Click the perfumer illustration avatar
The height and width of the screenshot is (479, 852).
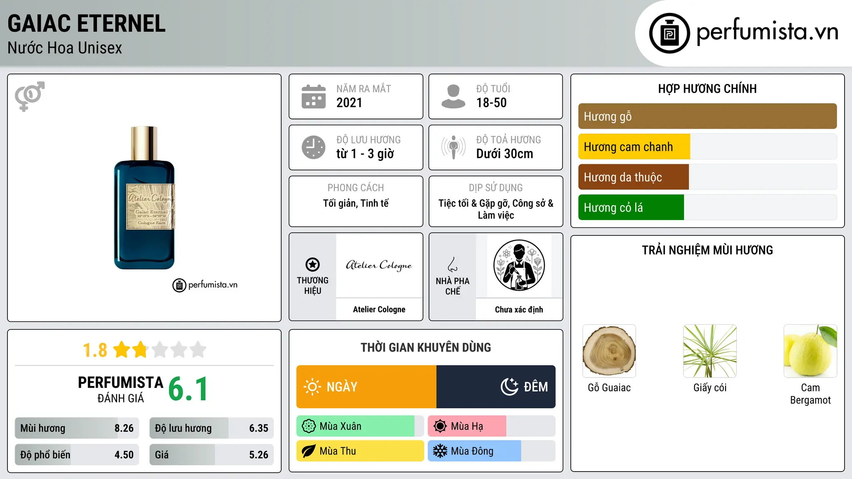pyautogui.click(x=519, y=265)
